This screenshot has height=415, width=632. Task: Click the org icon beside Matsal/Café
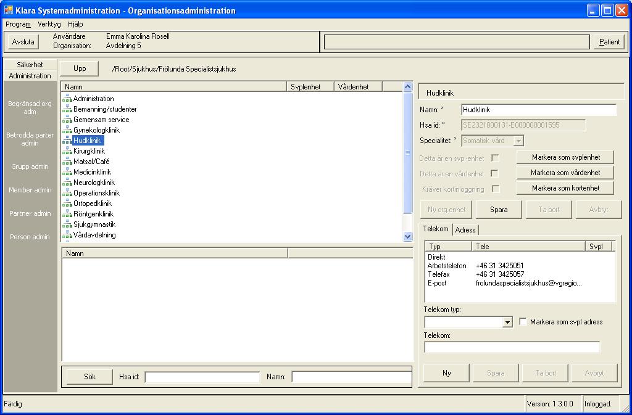[67, 161]
